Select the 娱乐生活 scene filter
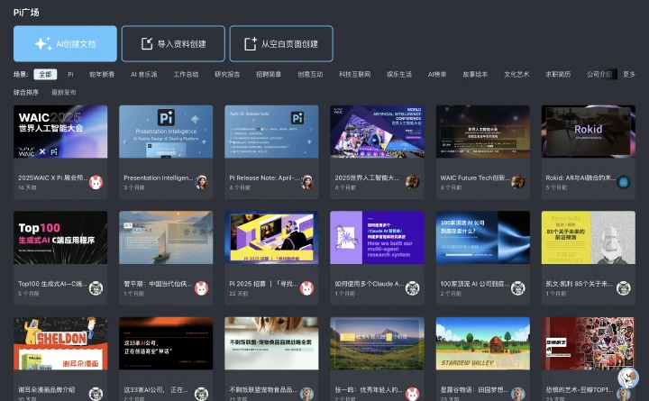This screenshot has height=401, width=649. (x=399, y=75)
